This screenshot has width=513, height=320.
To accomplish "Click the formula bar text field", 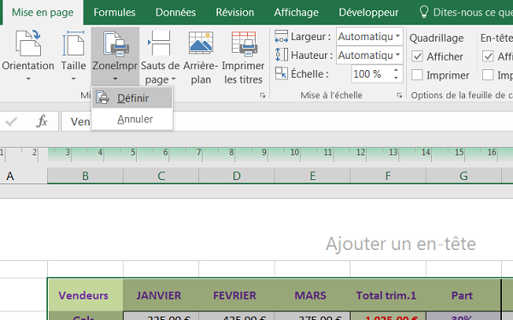I will point(287,121).
